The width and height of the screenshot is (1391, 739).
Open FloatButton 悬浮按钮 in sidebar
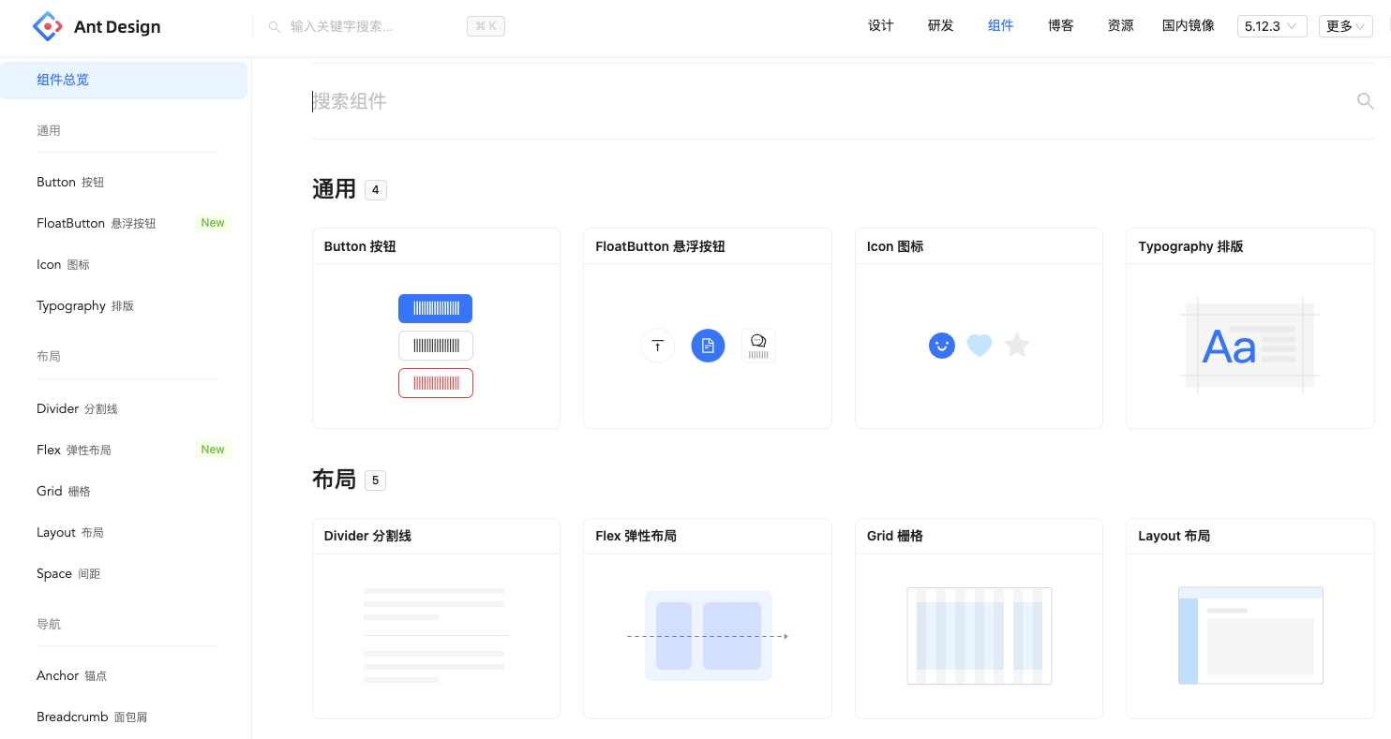[x=124, y=223]
